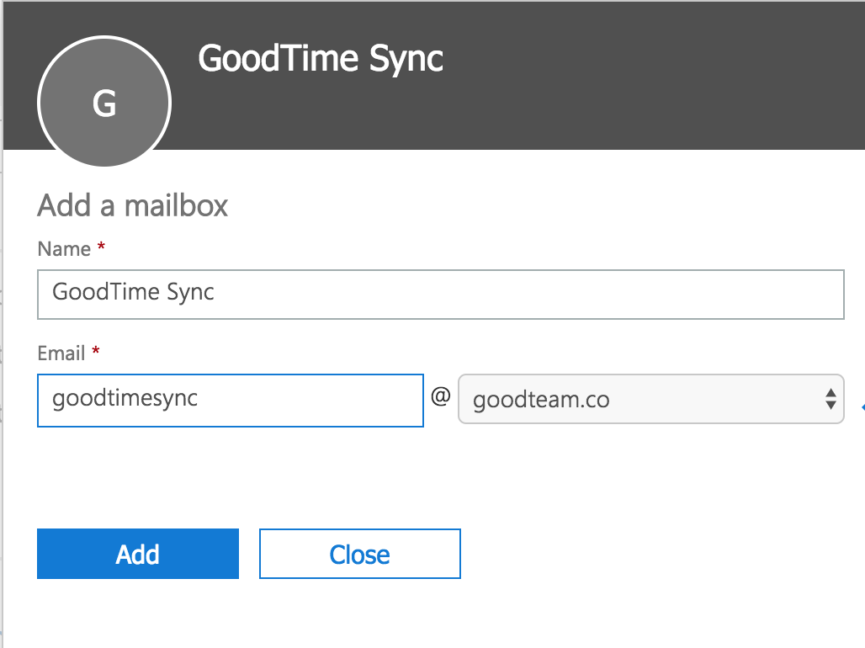Click the @ symbol between email fields
This screenshot has width=865, height=648.
[439, 399]
